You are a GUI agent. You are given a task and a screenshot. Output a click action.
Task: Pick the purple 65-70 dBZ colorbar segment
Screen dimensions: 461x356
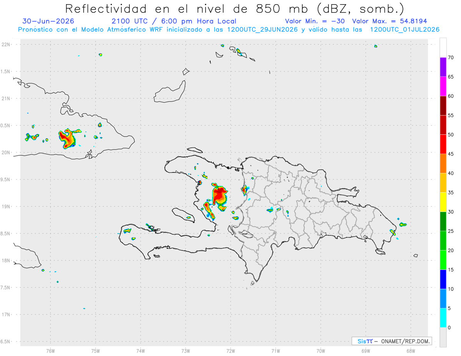443,67
